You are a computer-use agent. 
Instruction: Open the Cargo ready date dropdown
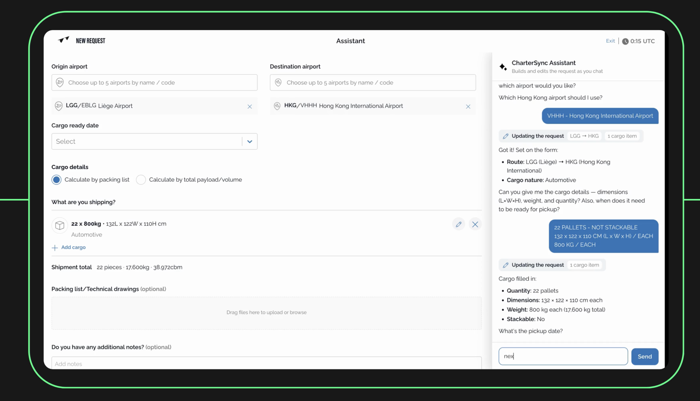154,141
